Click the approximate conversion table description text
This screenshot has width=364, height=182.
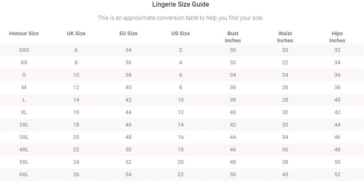[180, 18]
